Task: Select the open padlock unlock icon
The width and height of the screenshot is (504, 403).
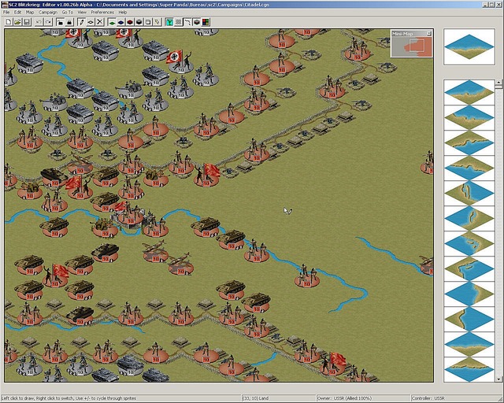Action: point(60,22)
